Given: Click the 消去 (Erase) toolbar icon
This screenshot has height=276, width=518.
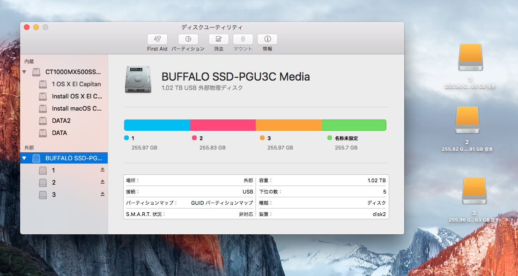Looking at the screenshot, I should point(218,40).
